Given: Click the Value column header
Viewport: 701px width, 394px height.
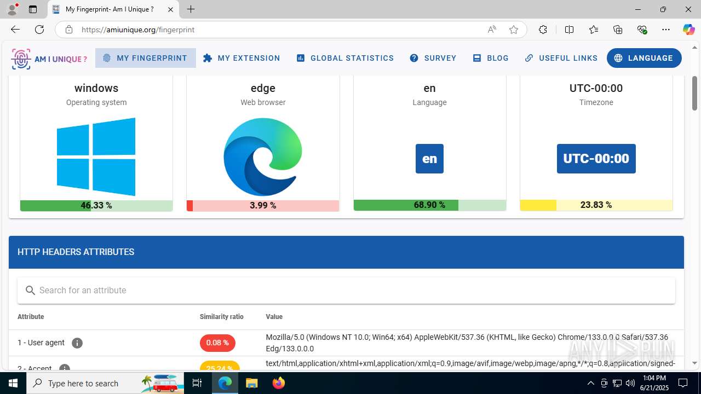Looking at the screenshot, I should (274, 317).
